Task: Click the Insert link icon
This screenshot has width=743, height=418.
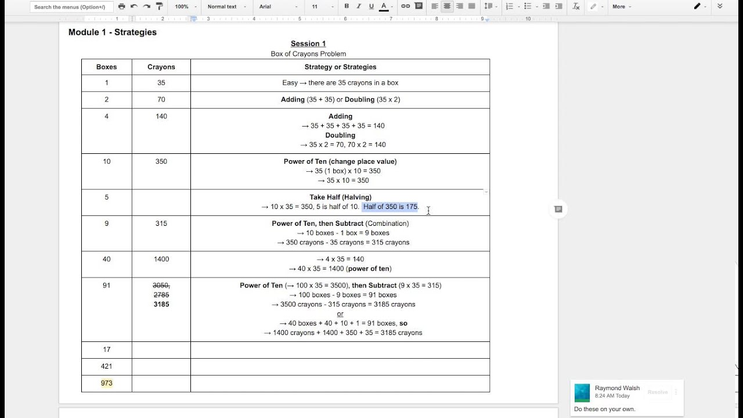Action: tap(405, 6)
